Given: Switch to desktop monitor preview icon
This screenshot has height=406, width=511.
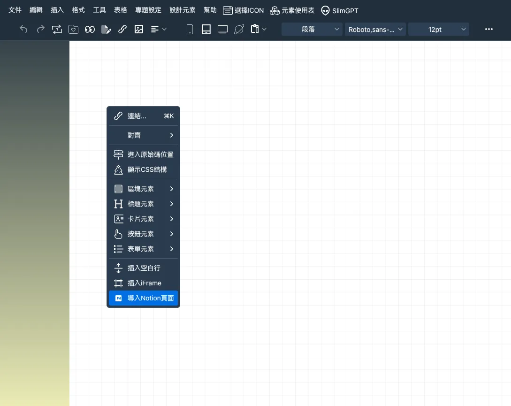Looking at the screenshot, I should [222, 30].
